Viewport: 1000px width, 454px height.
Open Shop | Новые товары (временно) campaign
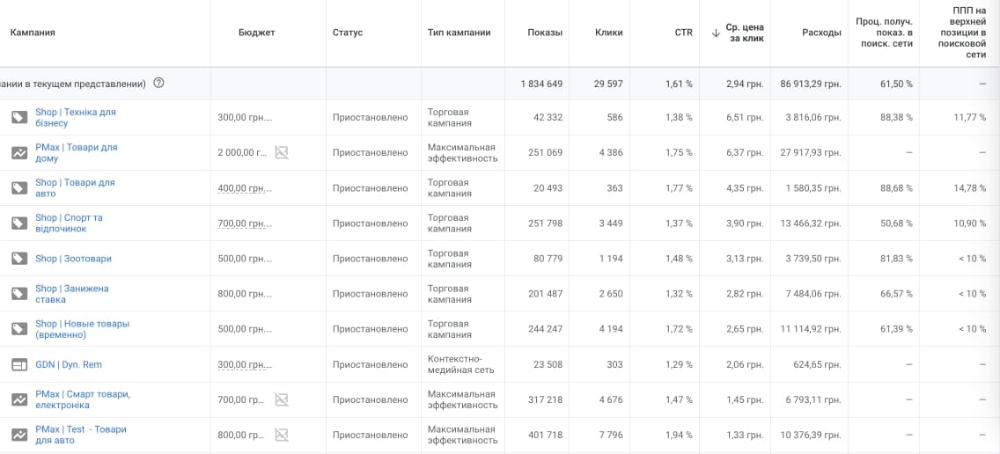[x=82, y=329]
